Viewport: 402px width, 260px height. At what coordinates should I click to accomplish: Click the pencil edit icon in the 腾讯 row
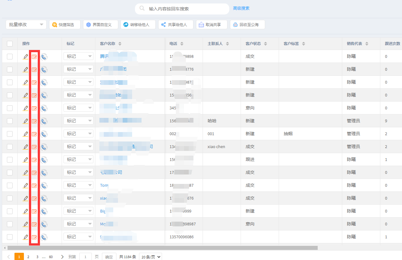coord(25,57)
